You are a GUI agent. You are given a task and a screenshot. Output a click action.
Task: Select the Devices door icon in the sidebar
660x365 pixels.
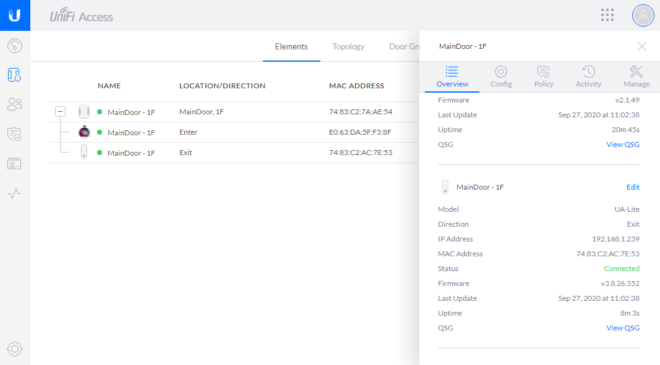[x=15, y=75]
